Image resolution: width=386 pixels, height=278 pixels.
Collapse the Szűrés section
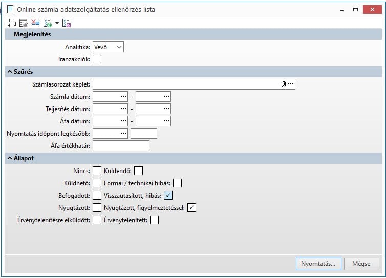coord(10,72)
